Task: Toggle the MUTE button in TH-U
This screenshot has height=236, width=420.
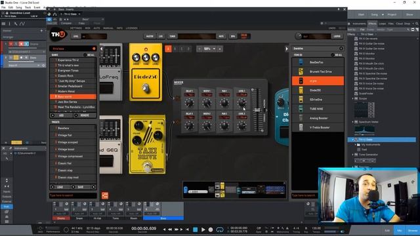Action: pyautogui.click(x=221, y=36)
